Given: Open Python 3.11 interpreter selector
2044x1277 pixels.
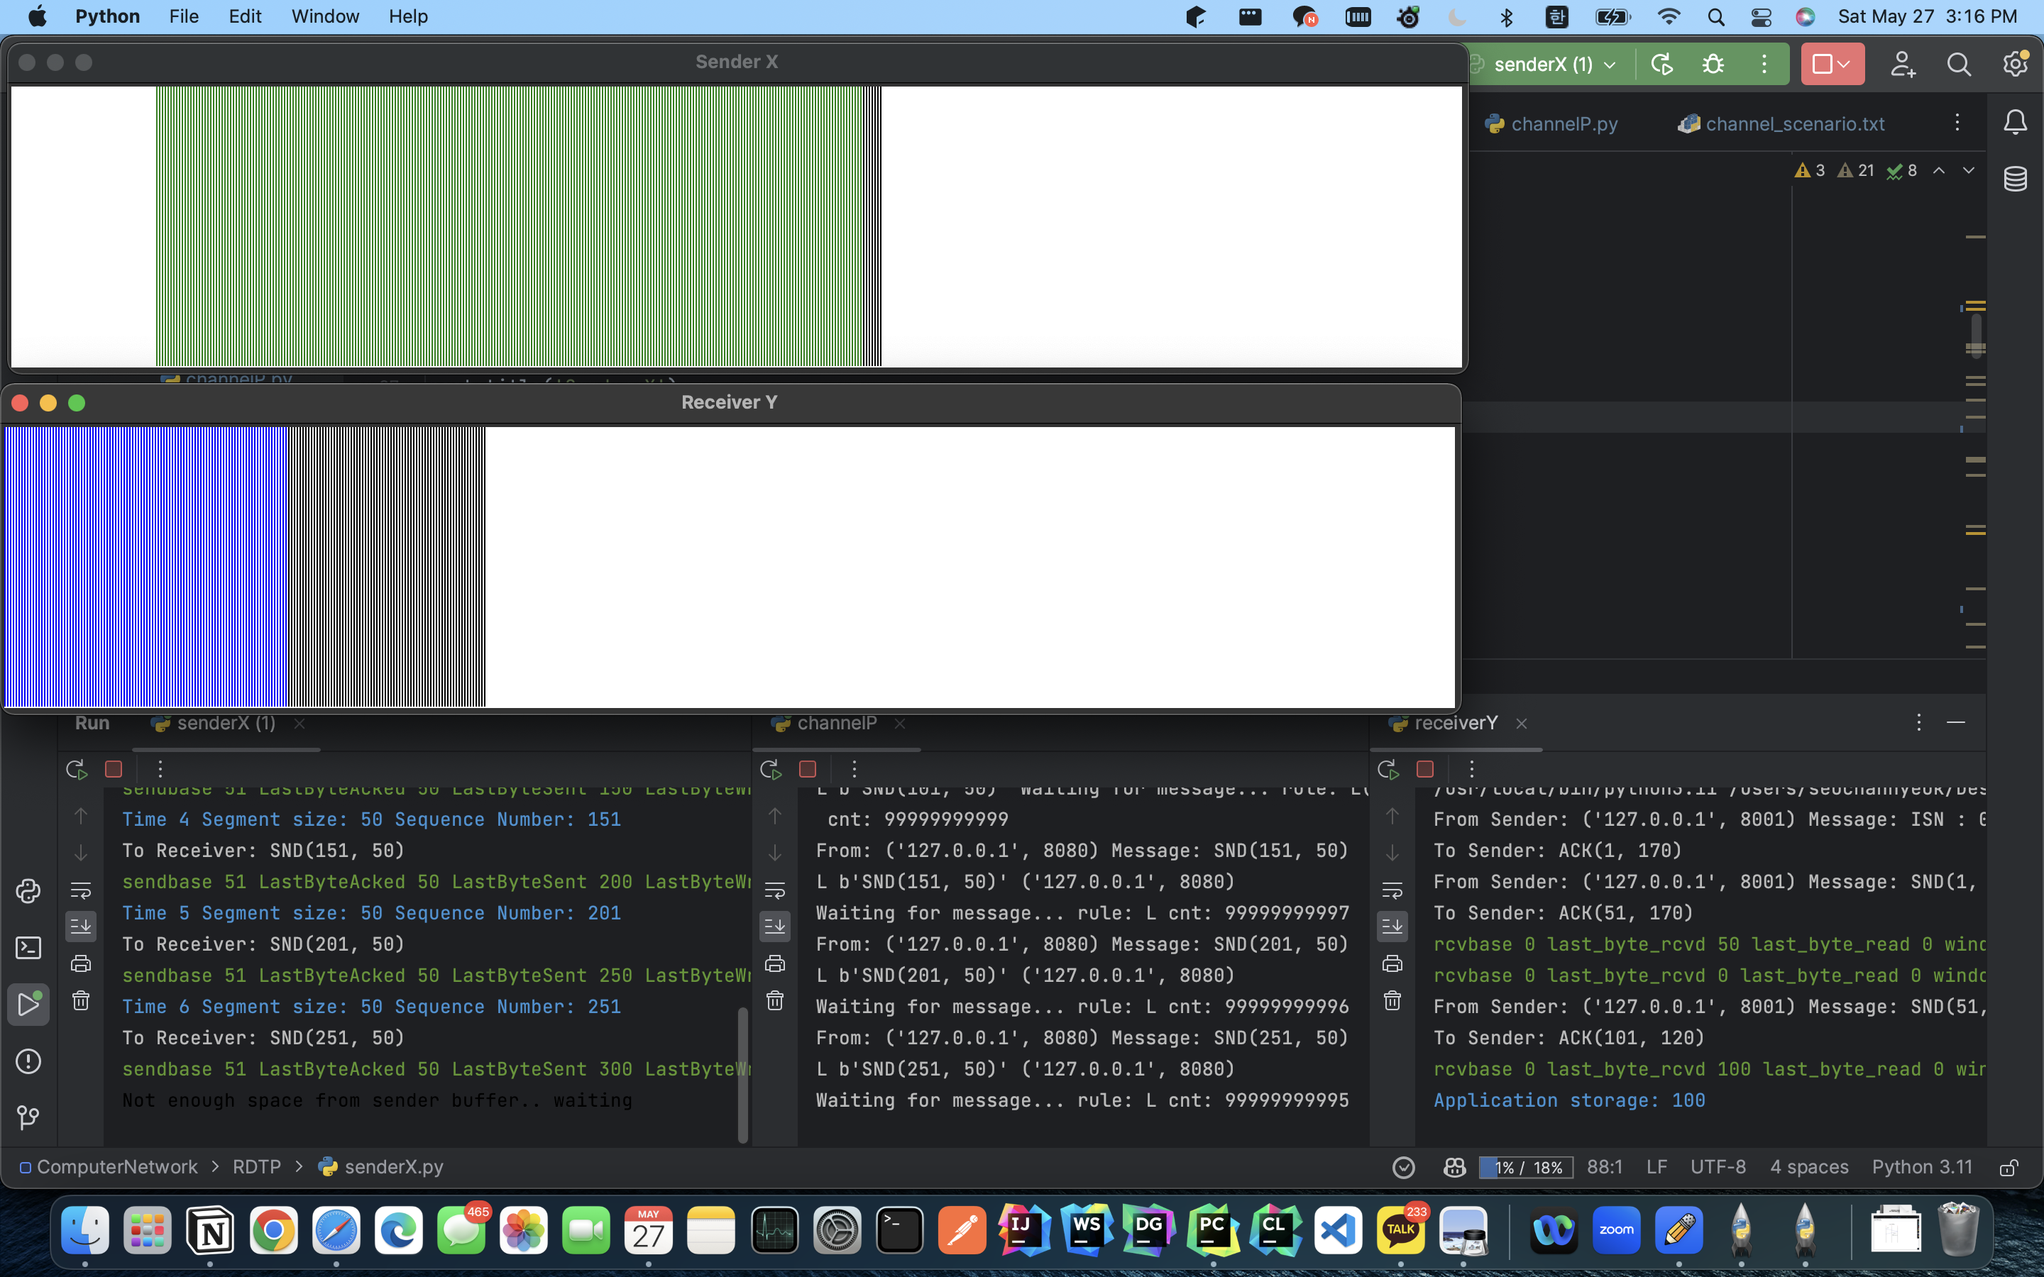Looking at the screenshot, I should (x=1921, y=1167).
